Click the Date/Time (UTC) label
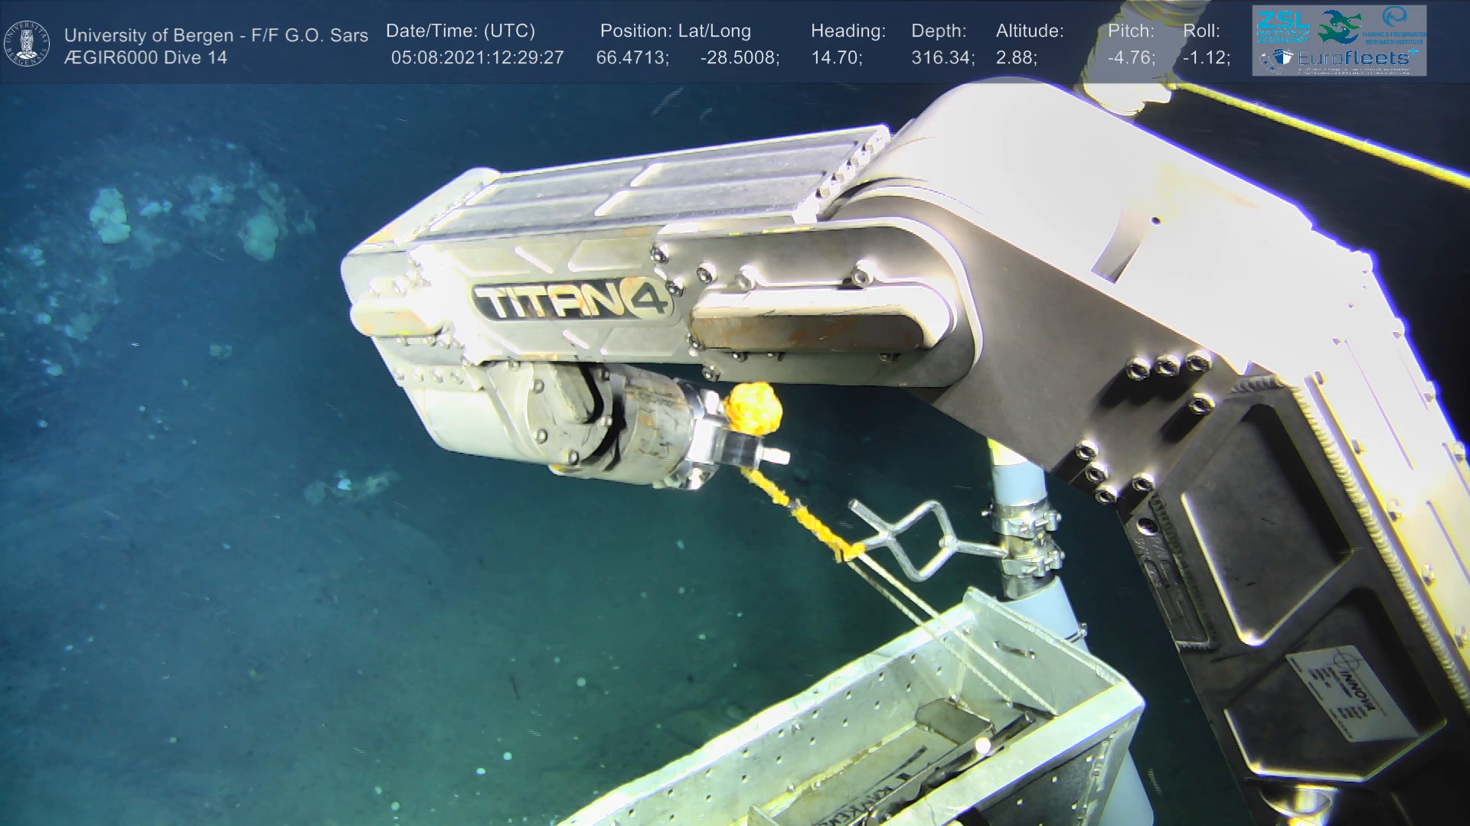The height and width of the screenshot is (826, 1470). click(x=460, y=31)
